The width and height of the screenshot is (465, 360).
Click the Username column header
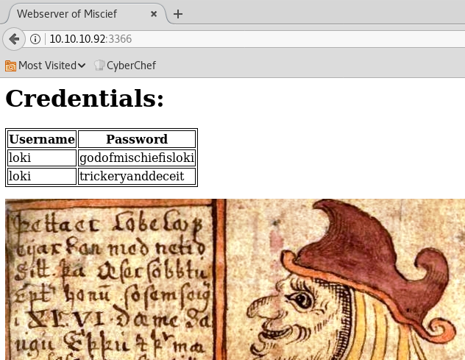coord(42,139)
